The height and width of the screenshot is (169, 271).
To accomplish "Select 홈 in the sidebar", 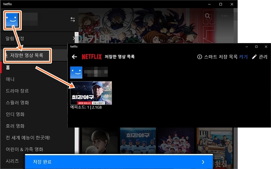I will 8,68.
